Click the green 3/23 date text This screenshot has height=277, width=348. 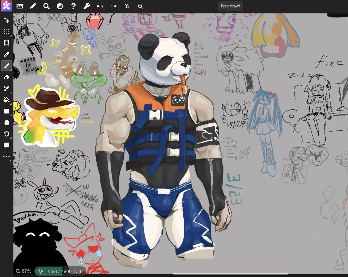(x=234, y=189)
